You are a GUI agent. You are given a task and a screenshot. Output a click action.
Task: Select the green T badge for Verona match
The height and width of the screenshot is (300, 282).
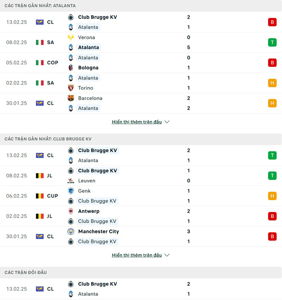[272, 42]
